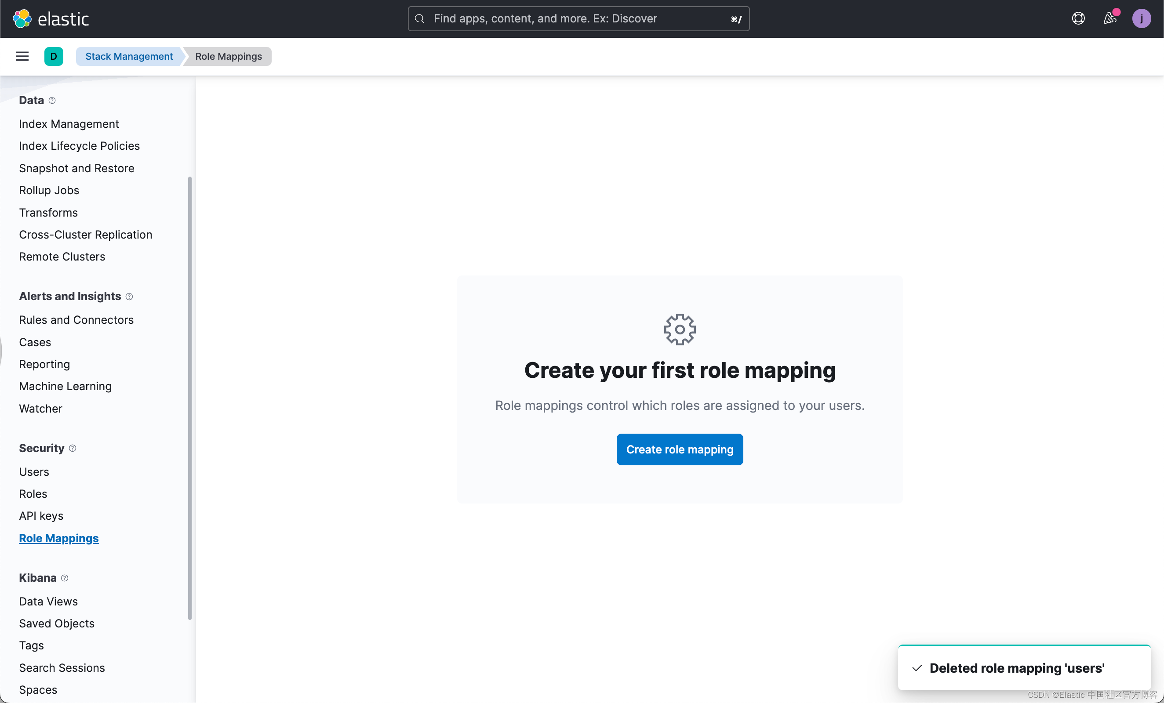Click the green D space avatar

coord(53,56)
